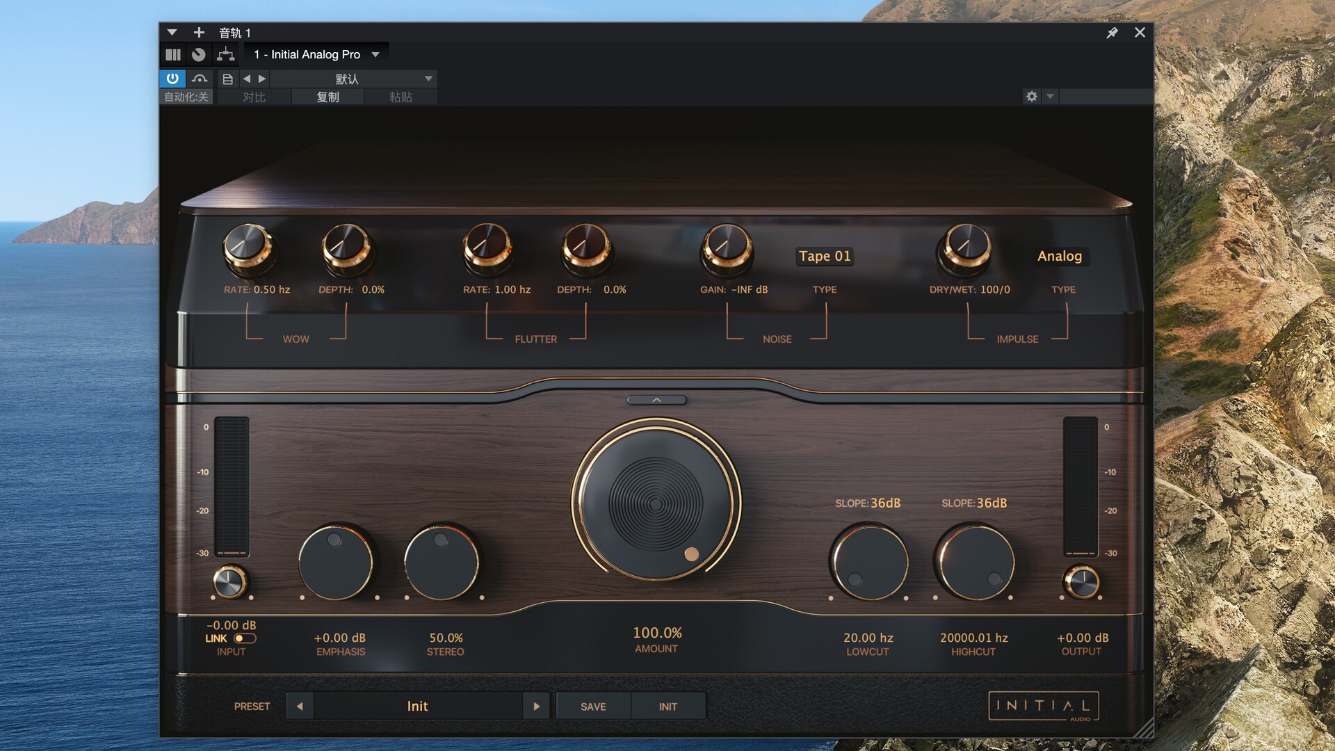
Task: Click the small OUTPUT gain knob
Action: point(1081,582)
